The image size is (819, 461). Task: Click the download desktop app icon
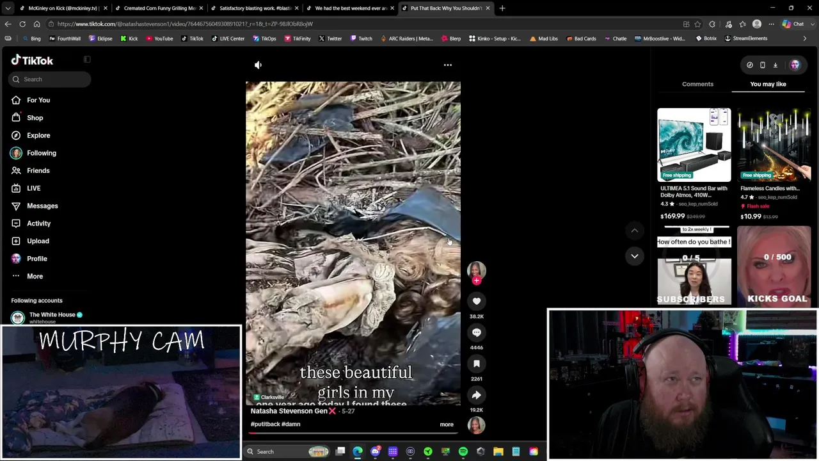[x=775, y=65]
